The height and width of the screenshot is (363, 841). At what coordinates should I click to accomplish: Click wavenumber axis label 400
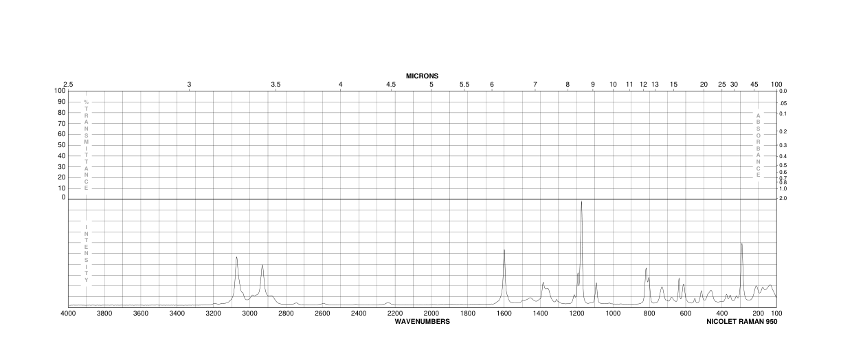pos(722,313)
